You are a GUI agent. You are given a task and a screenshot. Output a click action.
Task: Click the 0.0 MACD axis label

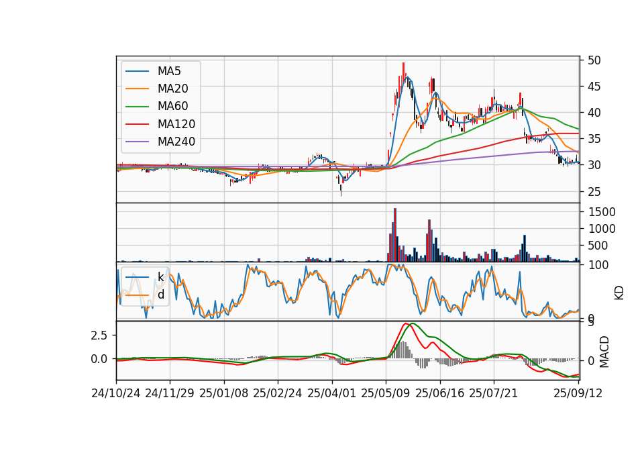(99, 359)
